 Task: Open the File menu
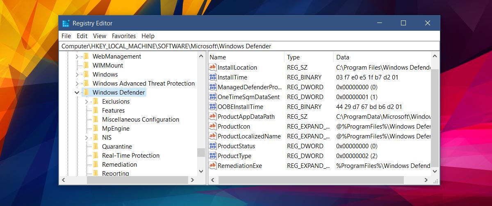[x=66, y=36]
